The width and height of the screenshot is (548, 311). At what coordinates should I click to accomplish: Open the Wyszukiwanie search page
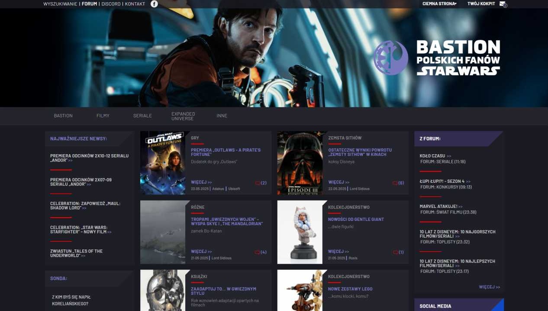[60, 4]
